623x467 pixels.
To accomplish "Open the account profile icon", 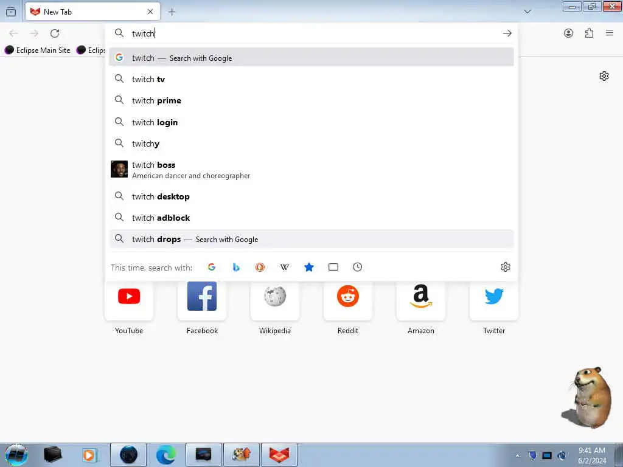I will click(x=569, y=33).
